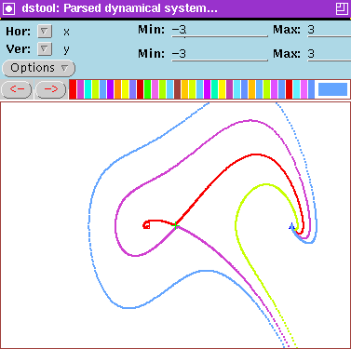Click the vertical Min field showing -3
This screenshot has height=349, width=351.
(x=220, y=54)
